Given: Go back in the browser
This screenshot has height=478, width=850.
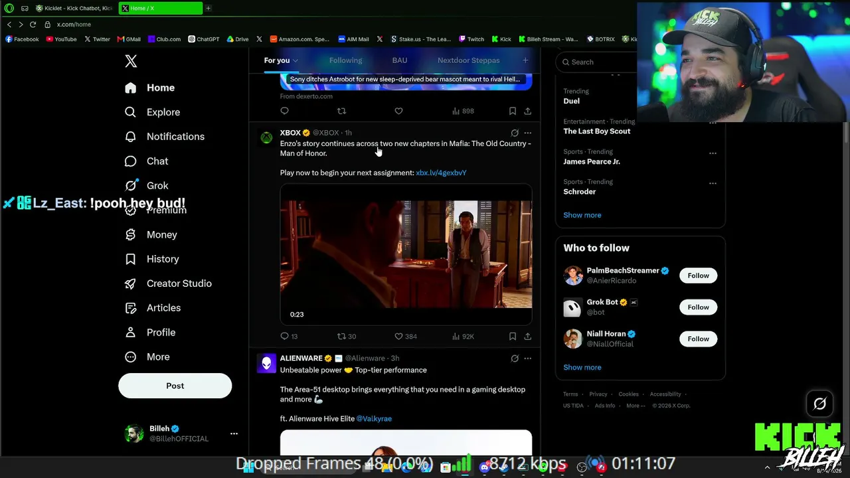Looking at the screenshot, I should coord(9,25).
